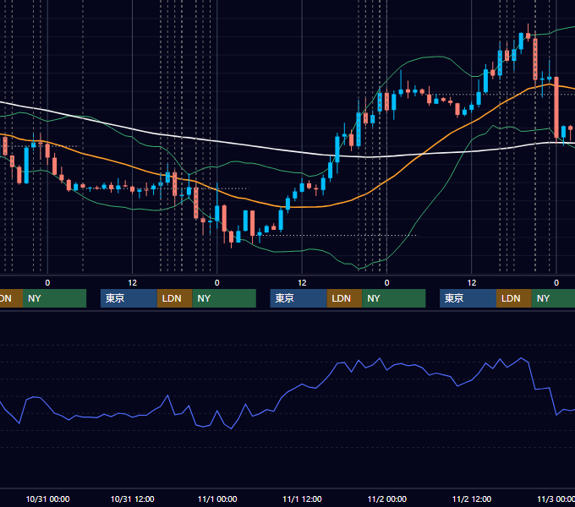Click the 東京 session block beside 11/2 hour 12
Viewport: 575px width, 507px height.
(x=468, y=298)
